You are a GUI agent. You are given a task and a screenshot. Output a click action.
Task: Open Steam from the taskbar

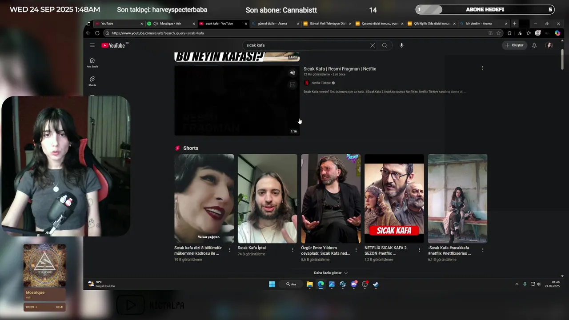[376, 284]
